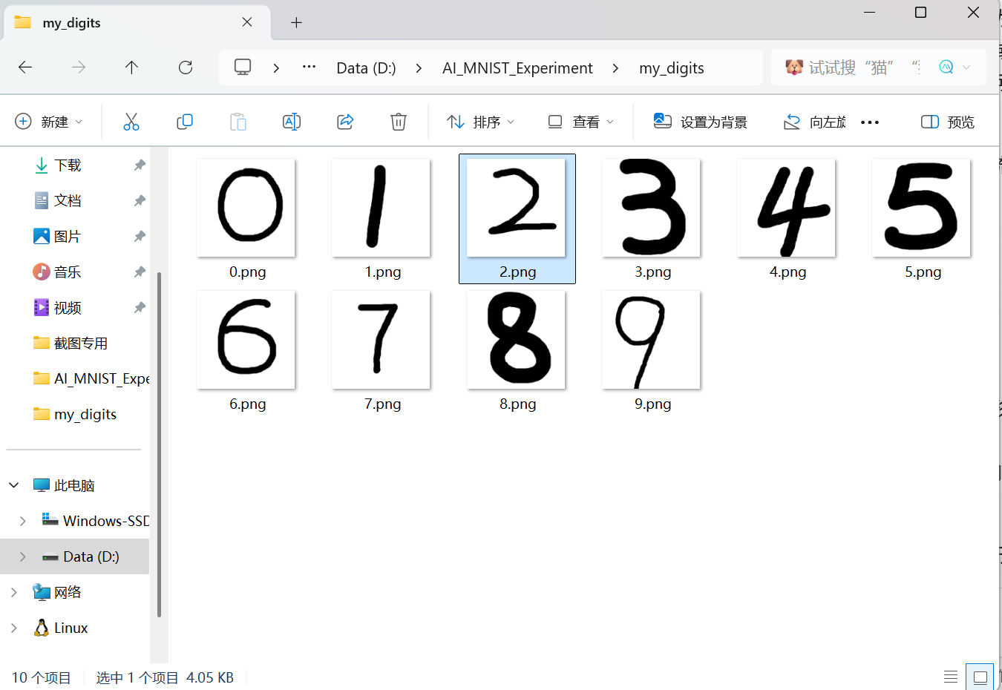Screen dimensions: 1002x690
Task: Click AI_MNIST_Experiment in address bar
Action: pyautogui.click(x=517, y=68)
